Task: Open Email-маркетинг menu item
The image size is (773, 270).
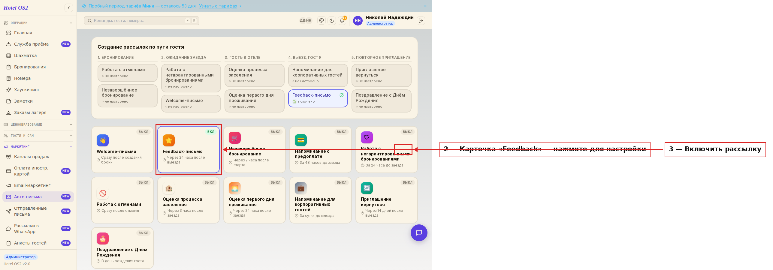Action: coord(38,185)
